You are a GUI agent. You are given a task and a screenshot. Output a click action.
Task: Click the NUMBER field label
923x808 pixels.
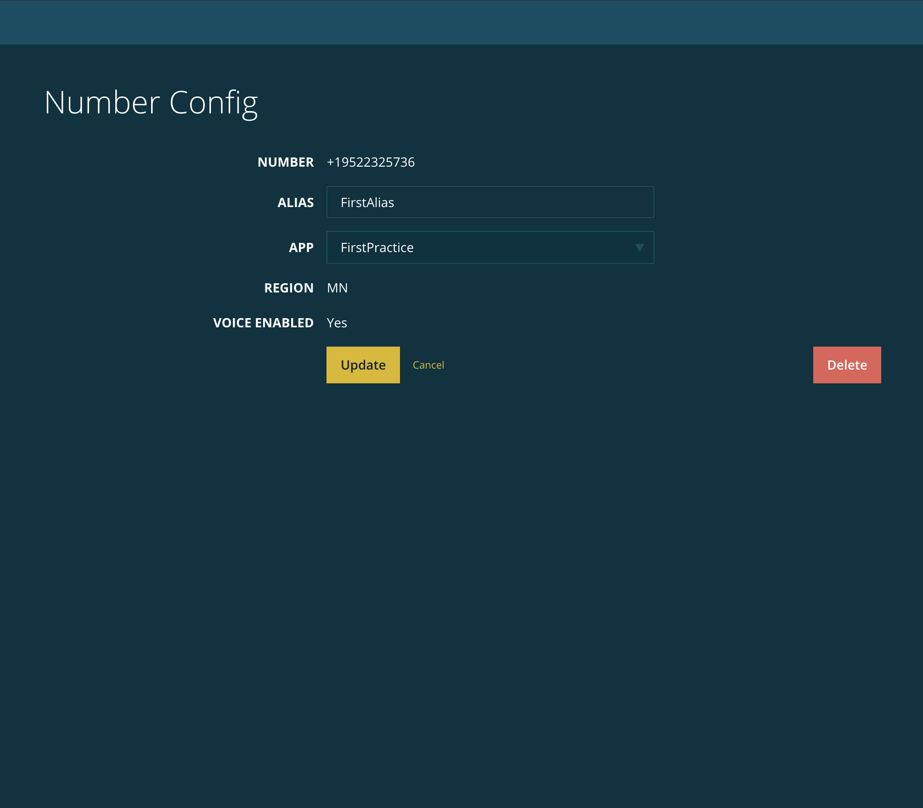(285, 162)
